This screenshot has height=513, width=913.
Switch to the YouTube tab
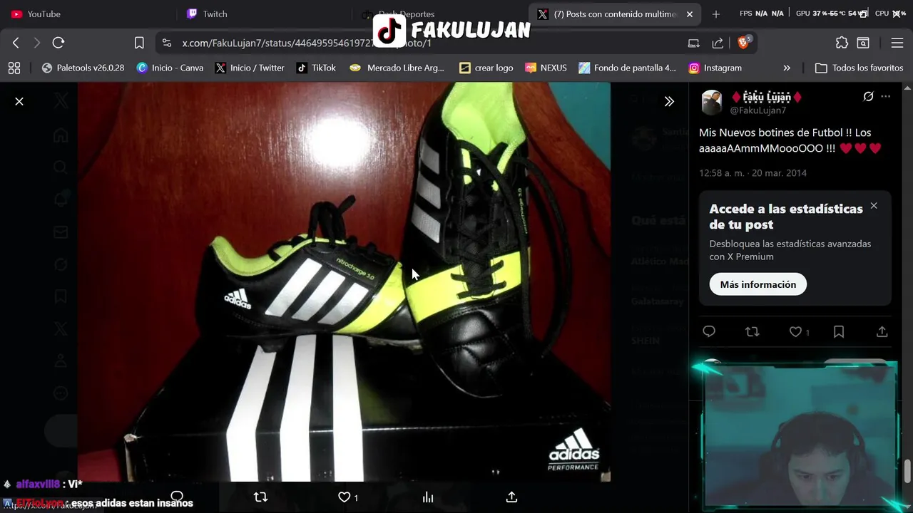tap(88, 14)
